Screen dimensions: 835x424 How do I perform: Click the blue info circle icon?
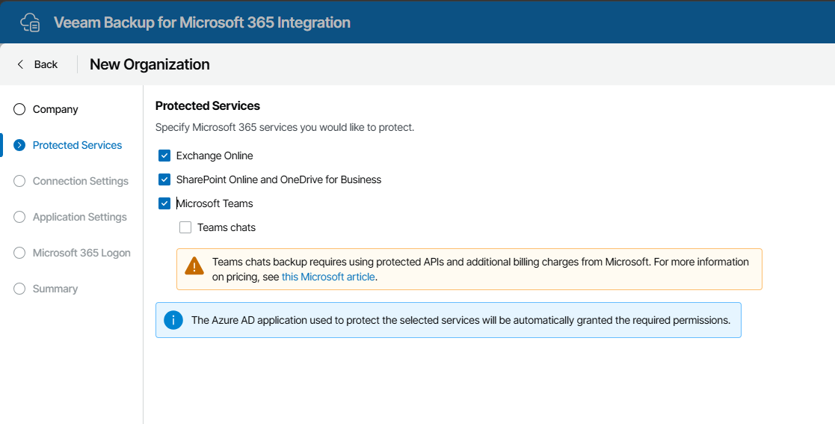[x=173, y=320]
